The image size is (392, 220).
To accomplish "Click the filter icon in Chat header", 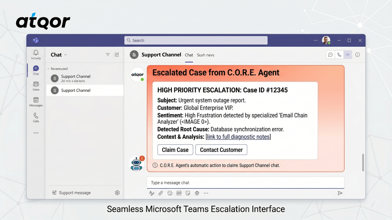I will pyautogui.click(x=108, y=55).
